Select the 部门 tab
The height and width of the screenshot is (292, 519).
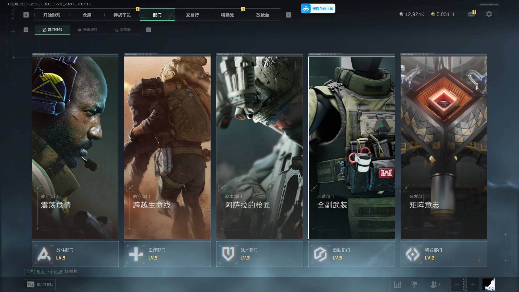click(157, 15)
